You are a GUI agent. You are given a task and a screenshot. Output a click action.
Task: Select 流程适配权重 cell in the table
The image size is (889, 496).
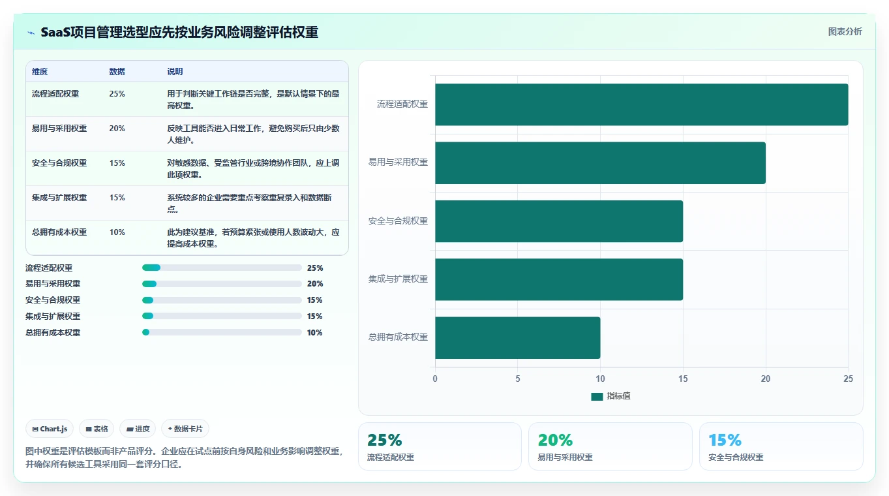(55, 94)
